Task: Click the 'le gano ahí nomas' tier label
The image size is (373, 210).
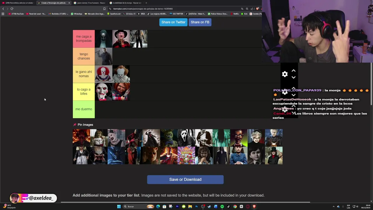Action: point(84,74)
